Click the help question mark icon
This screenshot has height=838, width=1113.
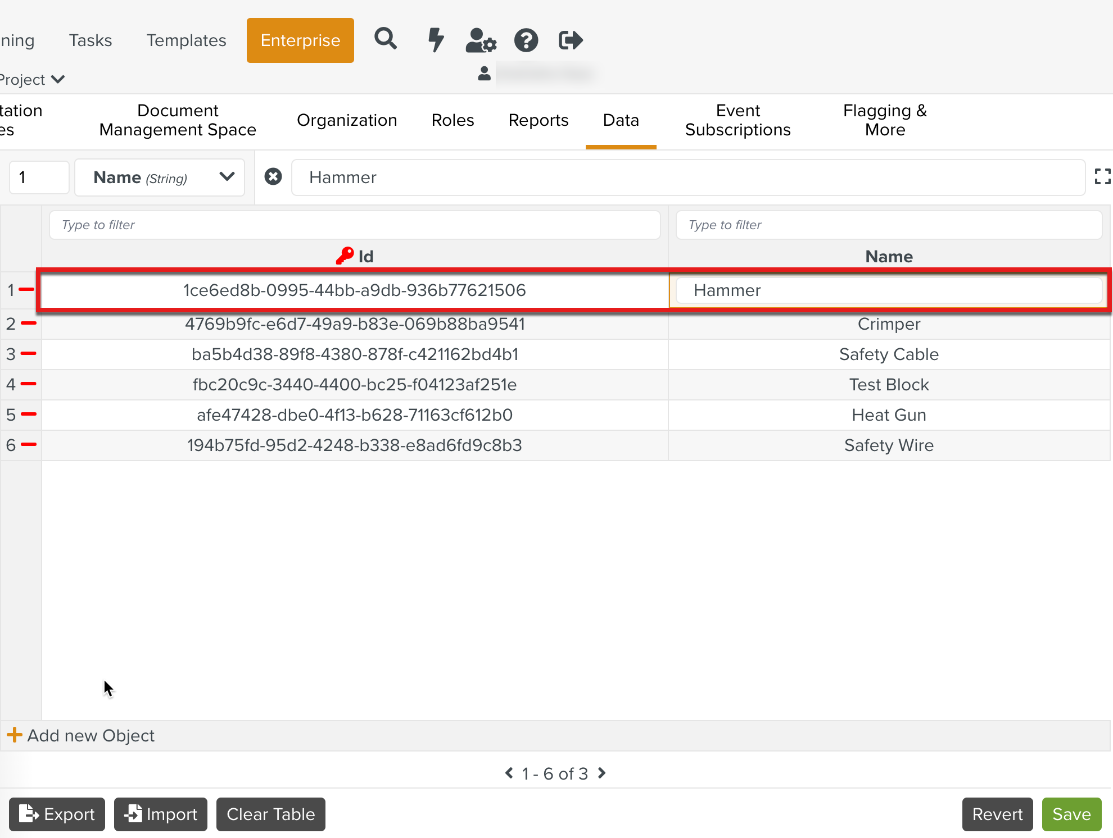[x=526, y=40]
